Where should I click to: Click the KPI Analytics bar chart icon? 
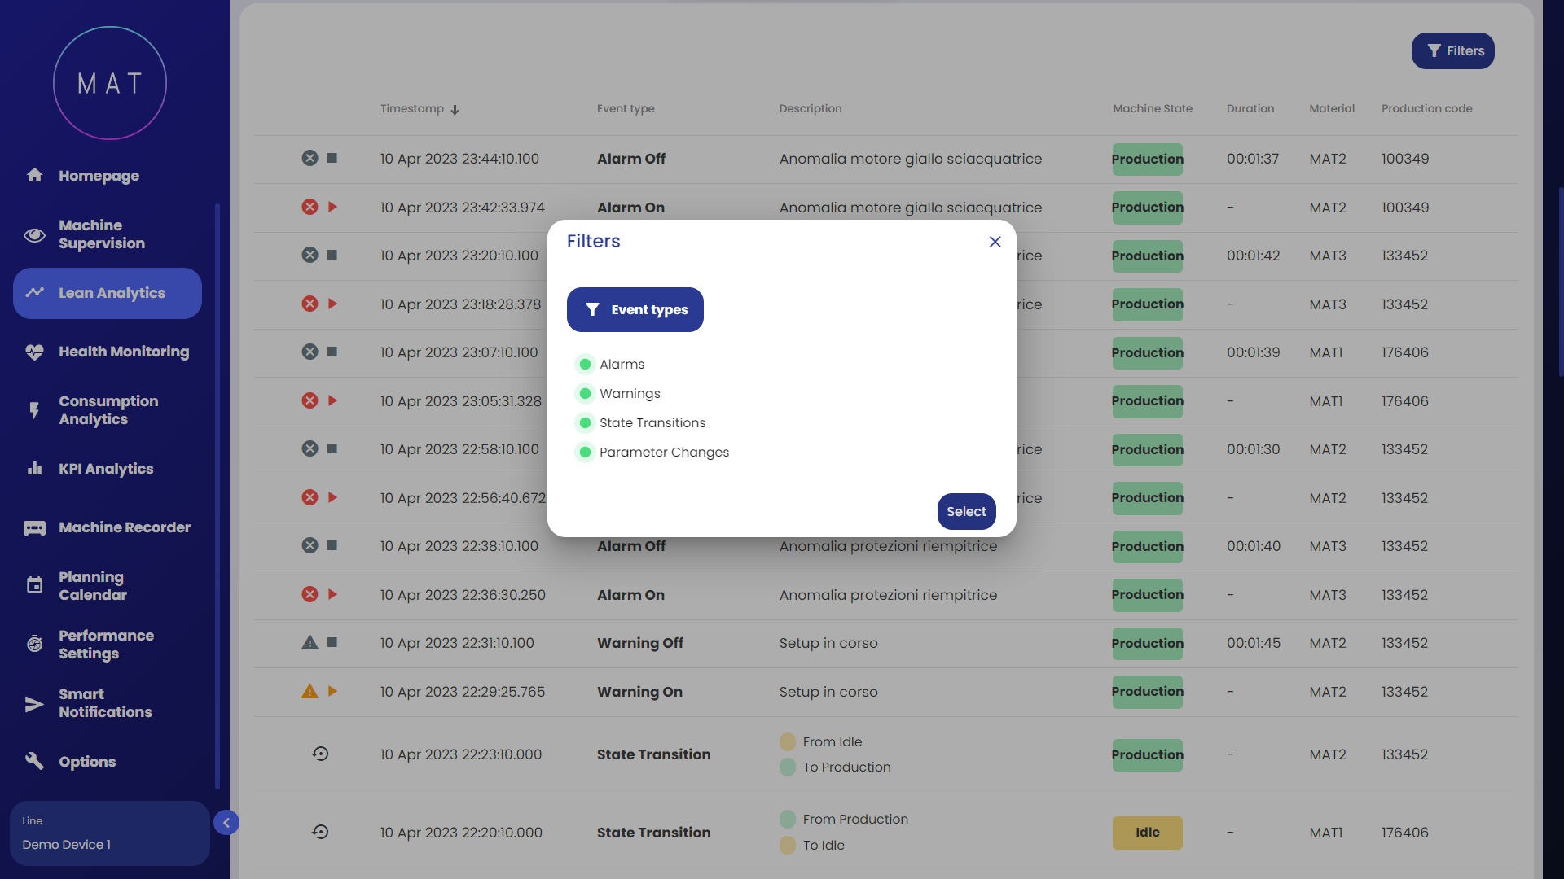(34, 469)
